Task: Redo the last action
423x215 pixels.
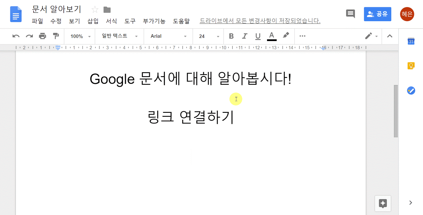Action: click(29, 36)
